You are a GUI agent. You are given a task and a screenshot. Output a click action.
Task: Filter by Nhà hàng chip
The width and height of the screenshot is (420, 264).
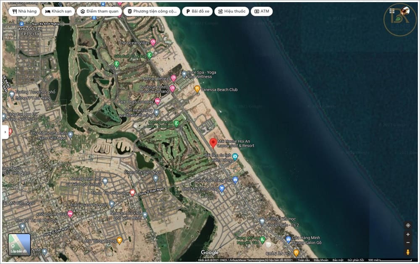(24, 11)
